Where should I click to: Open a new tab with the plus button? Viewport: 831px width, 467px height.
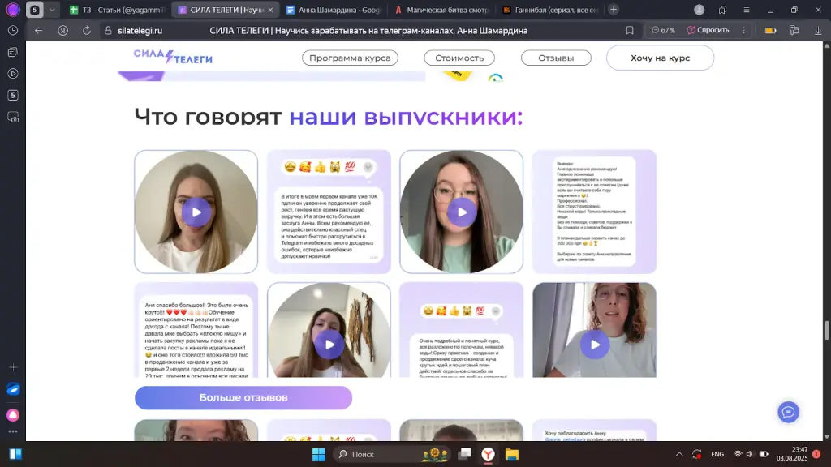(x=614, y=10)
